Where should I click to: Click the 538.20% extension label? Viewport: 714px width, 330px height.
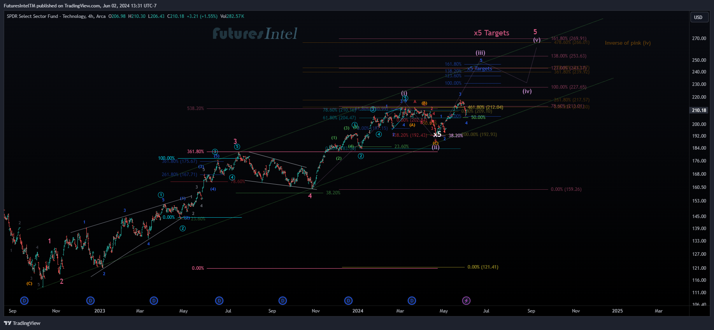pyautogui.click(x=195, y=108)
